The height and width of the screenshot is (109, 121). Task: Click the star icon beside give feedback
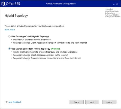(7, 102)
